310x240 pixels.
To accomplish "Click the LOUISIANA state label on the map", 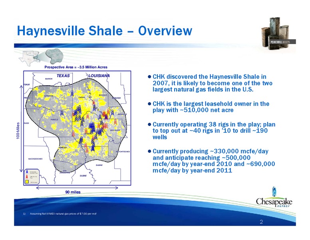I will (99, 76).
